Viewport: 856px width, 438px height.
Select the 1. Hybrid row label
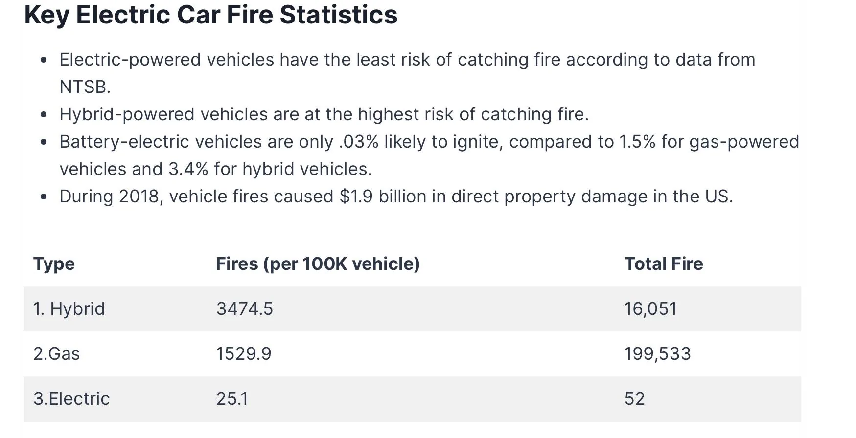pyautogui.click(x=69, y=309)
